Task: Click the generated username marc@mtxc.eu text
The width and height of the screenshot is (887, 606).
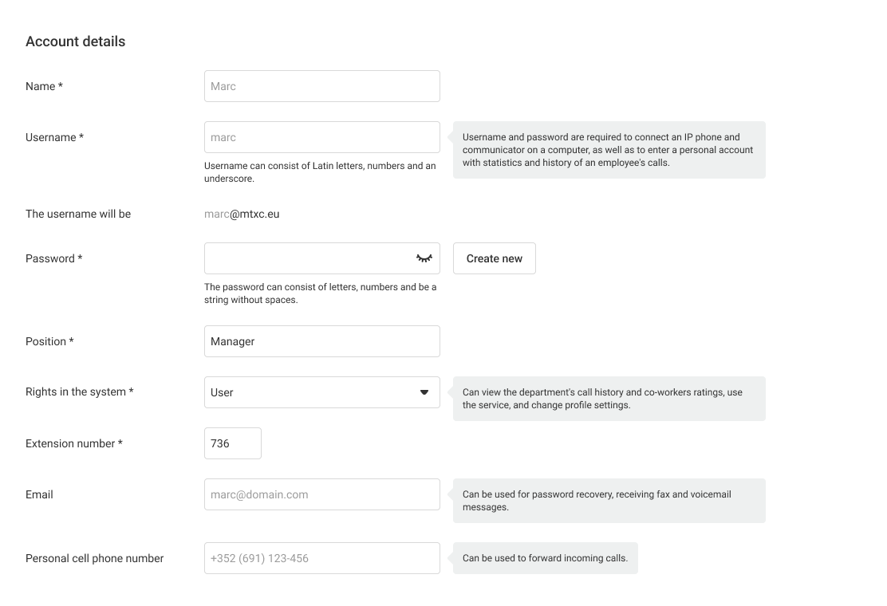Action: coord(242,214)
